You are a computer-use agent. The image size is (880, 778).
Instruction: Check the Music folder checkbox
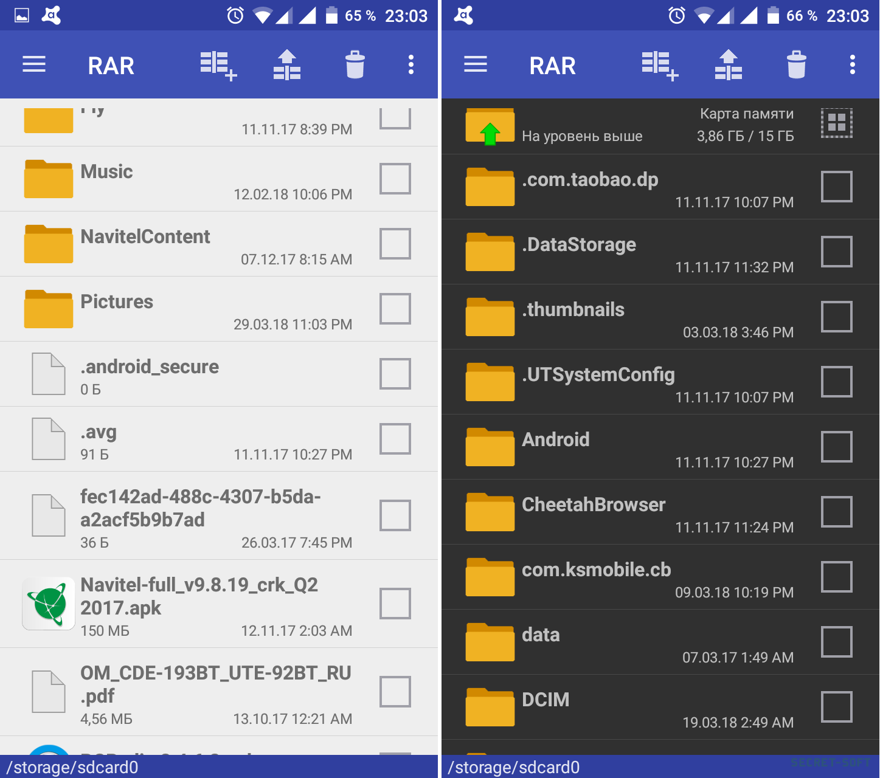coord(395,179)
